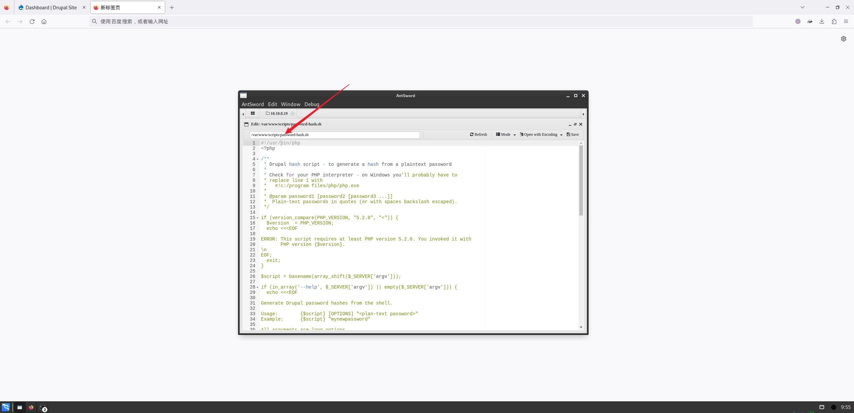Viewport: 854px width, 413px height.
Task: Close the Dashboard | Drupal Site tab
Action: pos(84,7)
